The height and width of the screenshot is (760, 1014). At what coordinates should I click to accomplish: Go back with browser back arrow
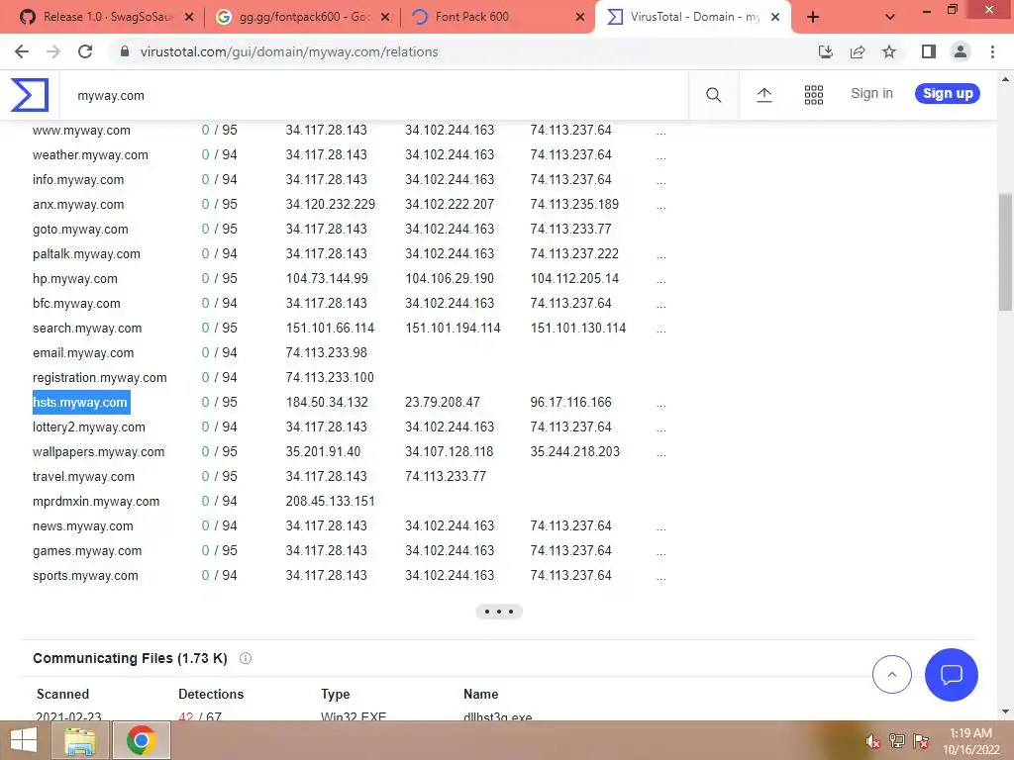point(22,51)
